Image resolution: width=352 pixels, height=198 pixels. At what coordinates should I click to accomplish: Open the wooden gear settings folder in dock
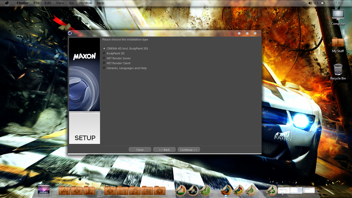(x=160, y=191)
